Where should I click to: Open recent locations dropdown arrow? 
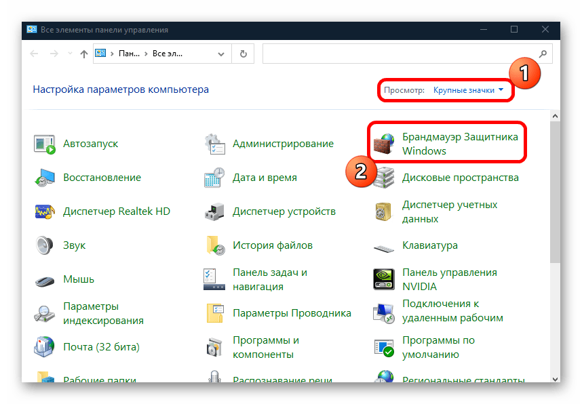tap(70, 54)
